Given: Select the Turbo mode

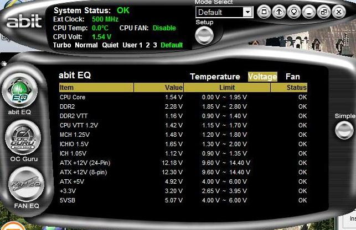Looking at the screenshot, I should point(62,45).
